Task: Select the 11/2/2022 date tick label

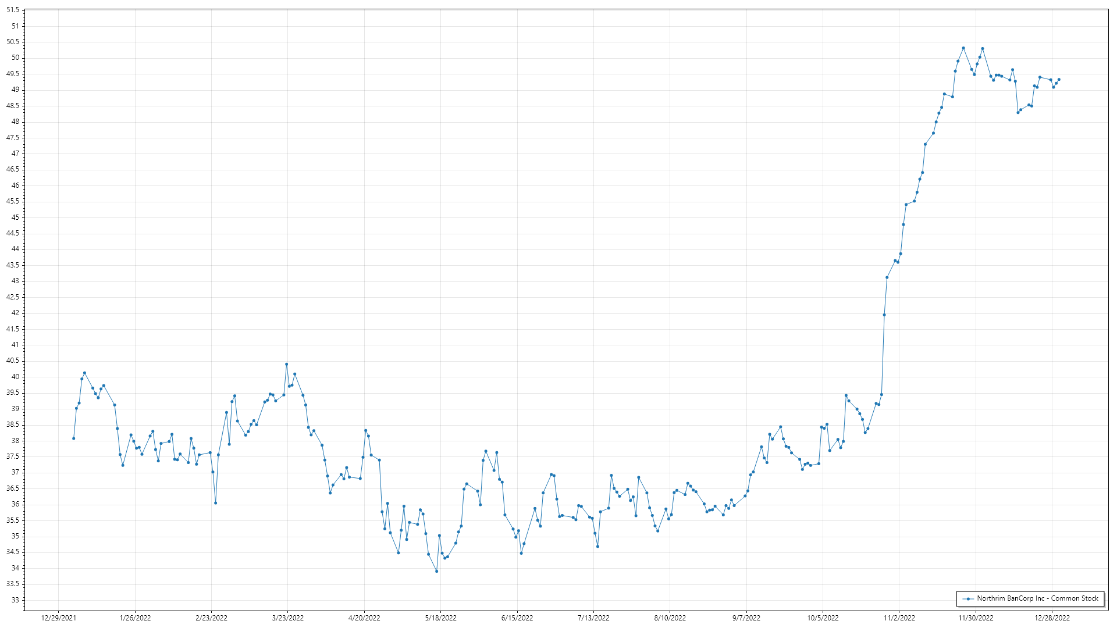Action: pos(899,618)
